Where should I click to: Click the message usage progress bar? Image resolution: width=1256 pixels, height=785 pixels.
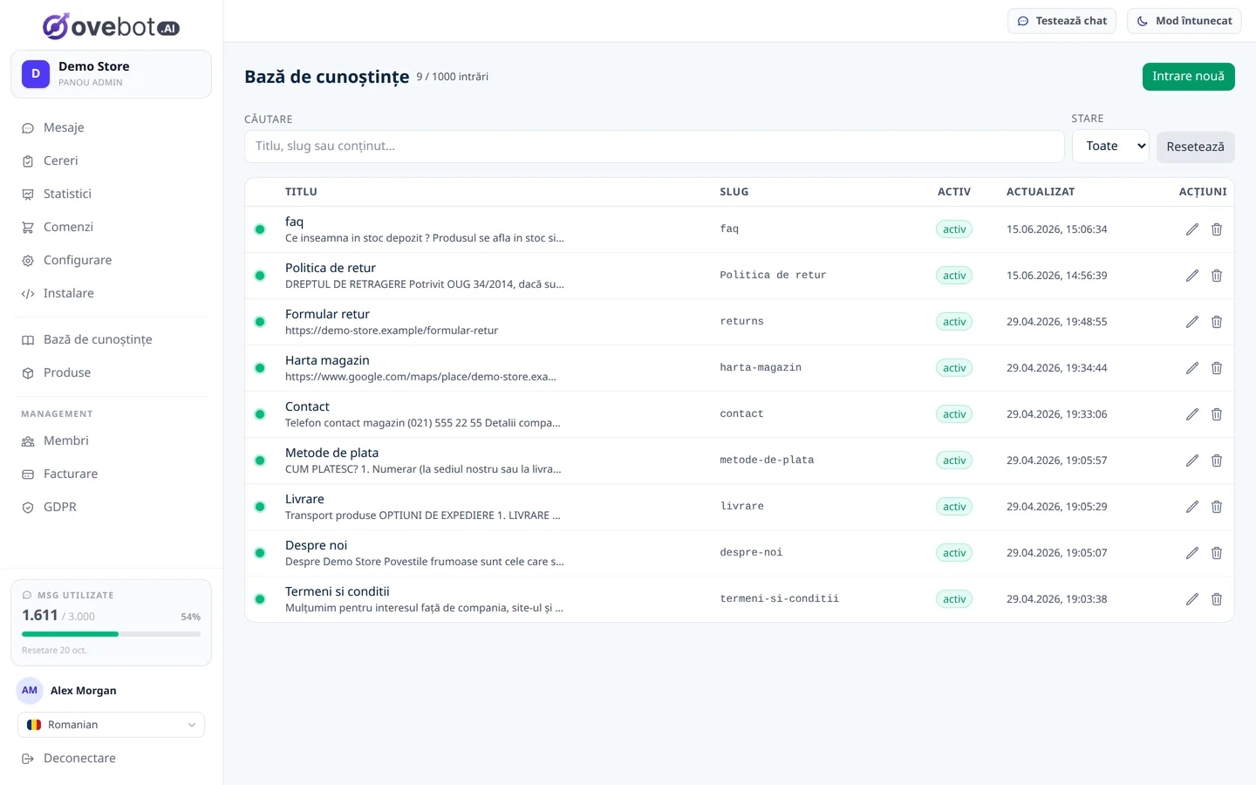(111, 634)
